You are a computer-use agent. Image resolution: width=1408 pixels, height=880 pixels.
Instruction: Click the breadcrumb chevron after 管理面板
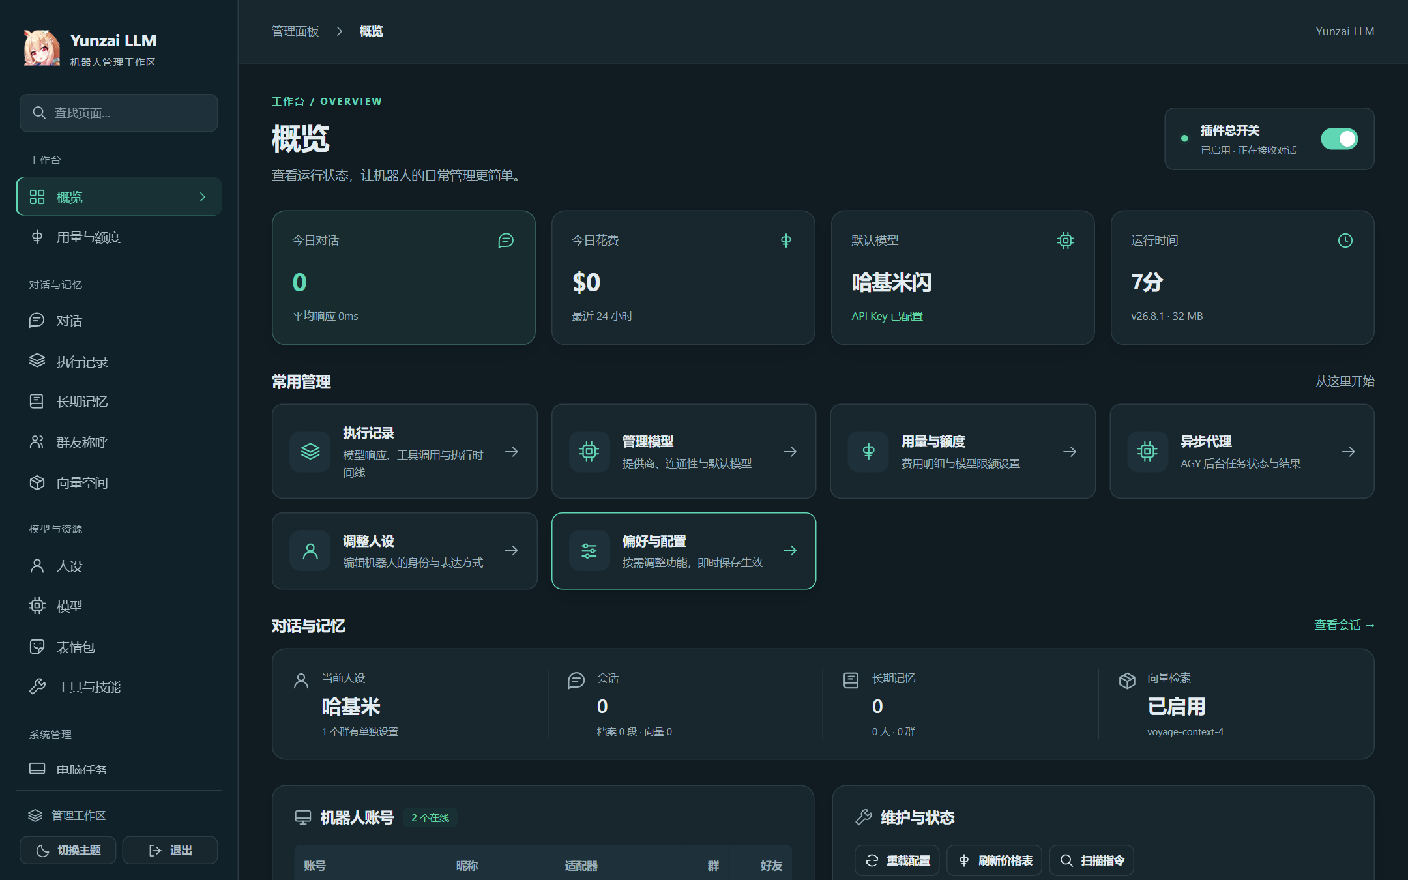pyautogui.click(x=339, y=31)
